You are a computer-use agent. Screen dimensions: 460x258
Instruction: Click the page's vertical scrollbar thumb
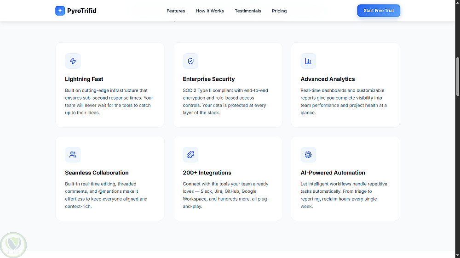click(x=457, y=76)
